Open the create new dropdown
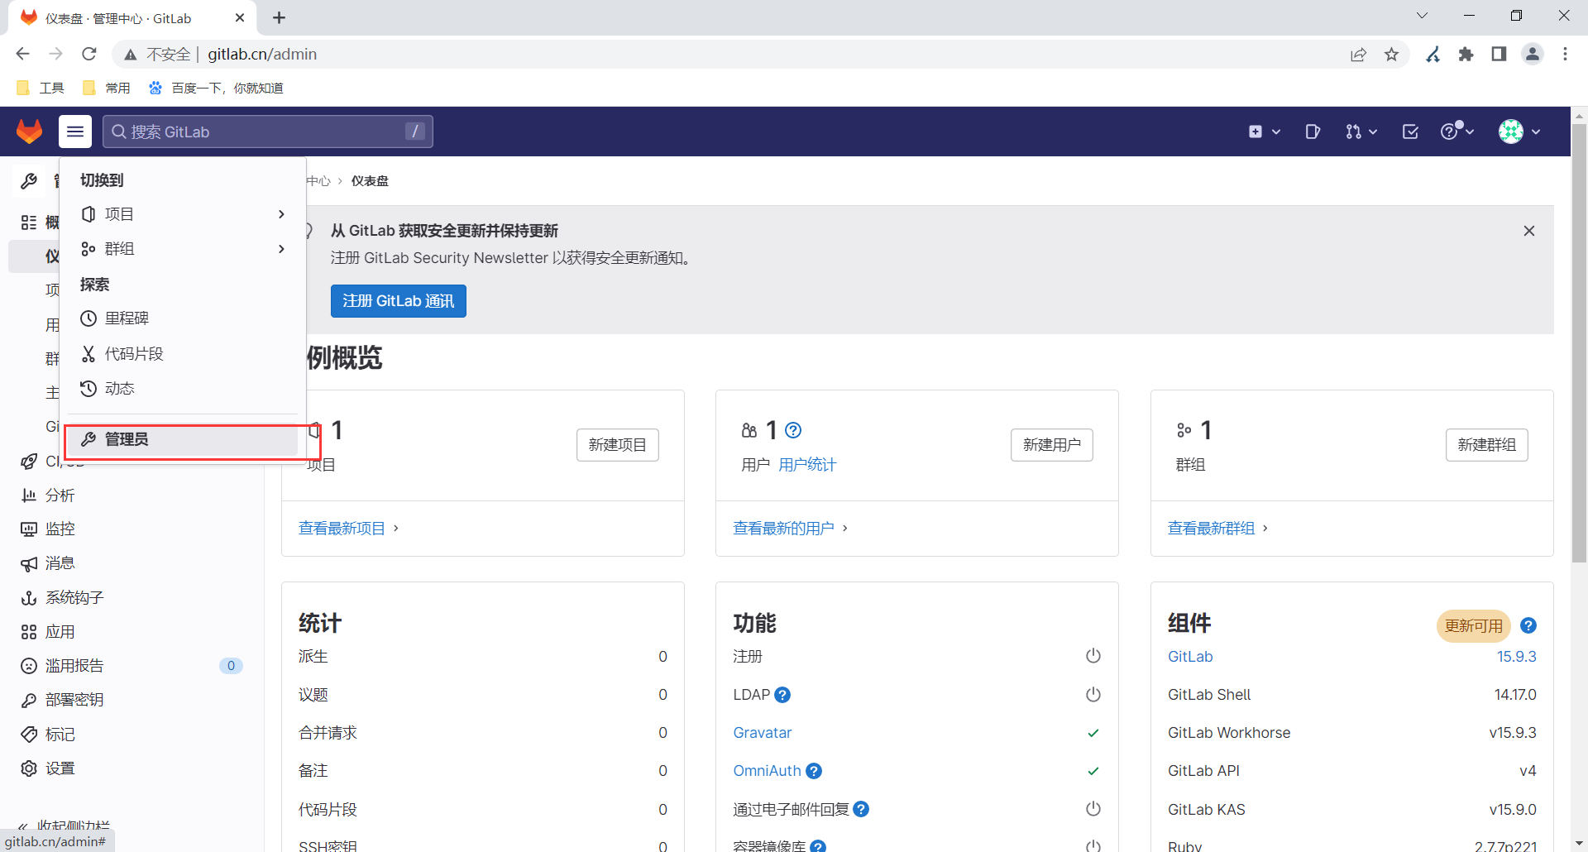 tap(1265, 132)
